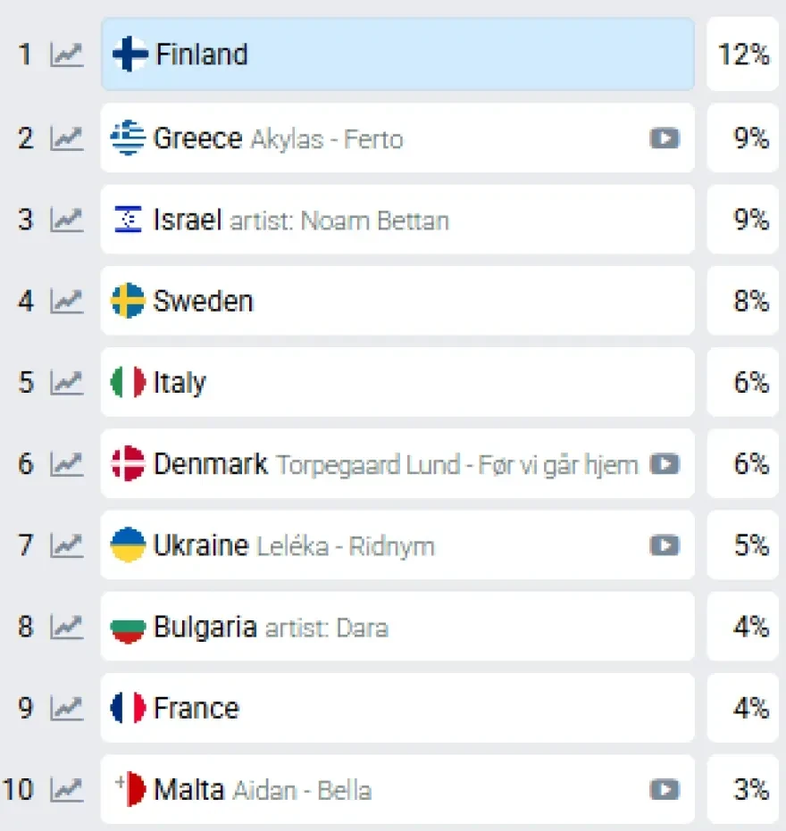The height and width of the screenshot is (831, 786).
Task: Play the YouTube video for Greece's entry
Action: coord(665,139)
